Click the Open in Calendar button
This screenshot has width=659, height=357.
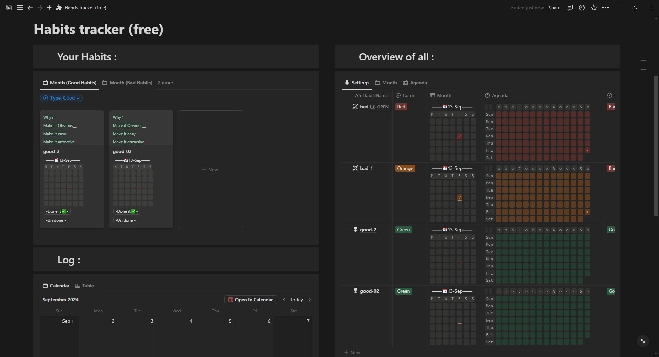click(250, 299)
